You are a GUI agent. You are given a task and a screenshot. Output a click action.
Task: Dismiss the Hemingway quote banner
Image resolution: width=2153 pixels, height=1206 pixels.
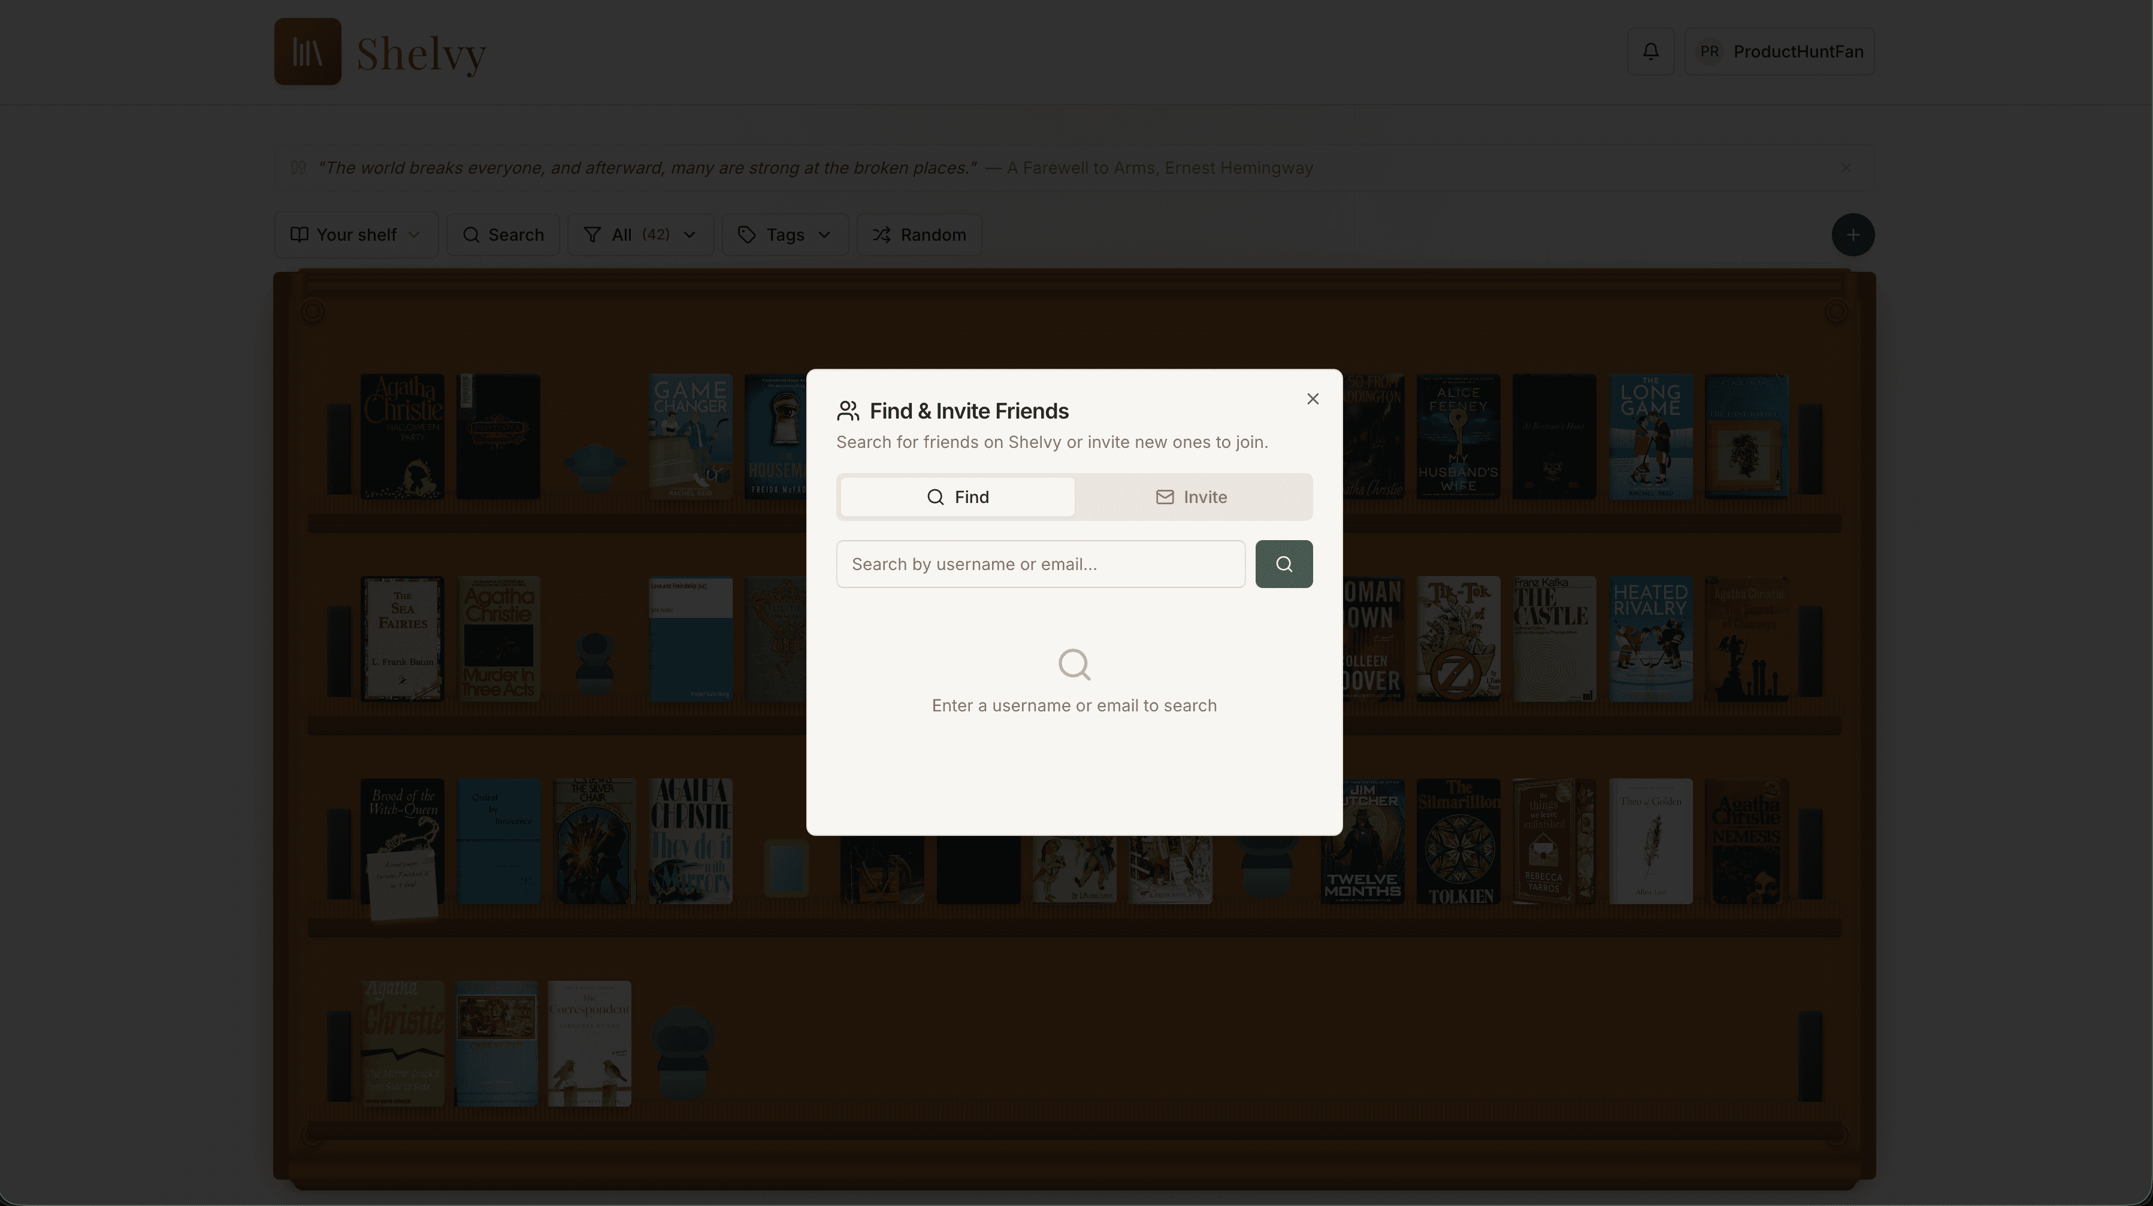[x=1846, y=167]
